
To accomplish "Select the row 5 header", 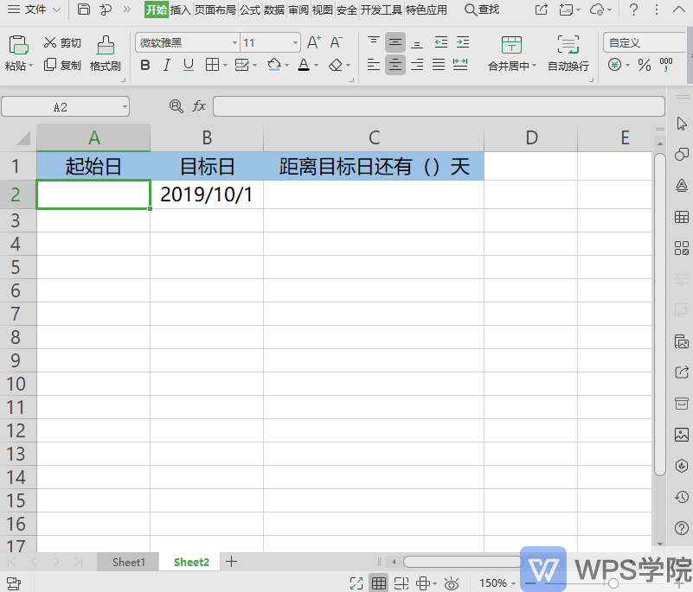I will tap(18, 267).
